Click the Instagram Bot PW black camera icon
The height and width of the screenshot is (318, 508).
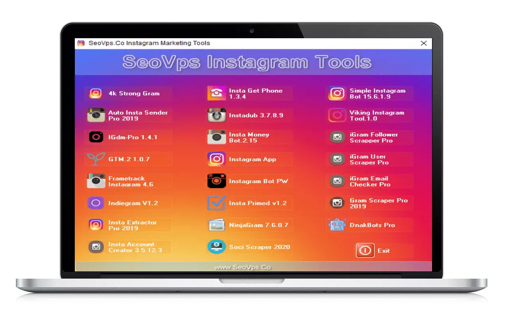pos(216,181)
